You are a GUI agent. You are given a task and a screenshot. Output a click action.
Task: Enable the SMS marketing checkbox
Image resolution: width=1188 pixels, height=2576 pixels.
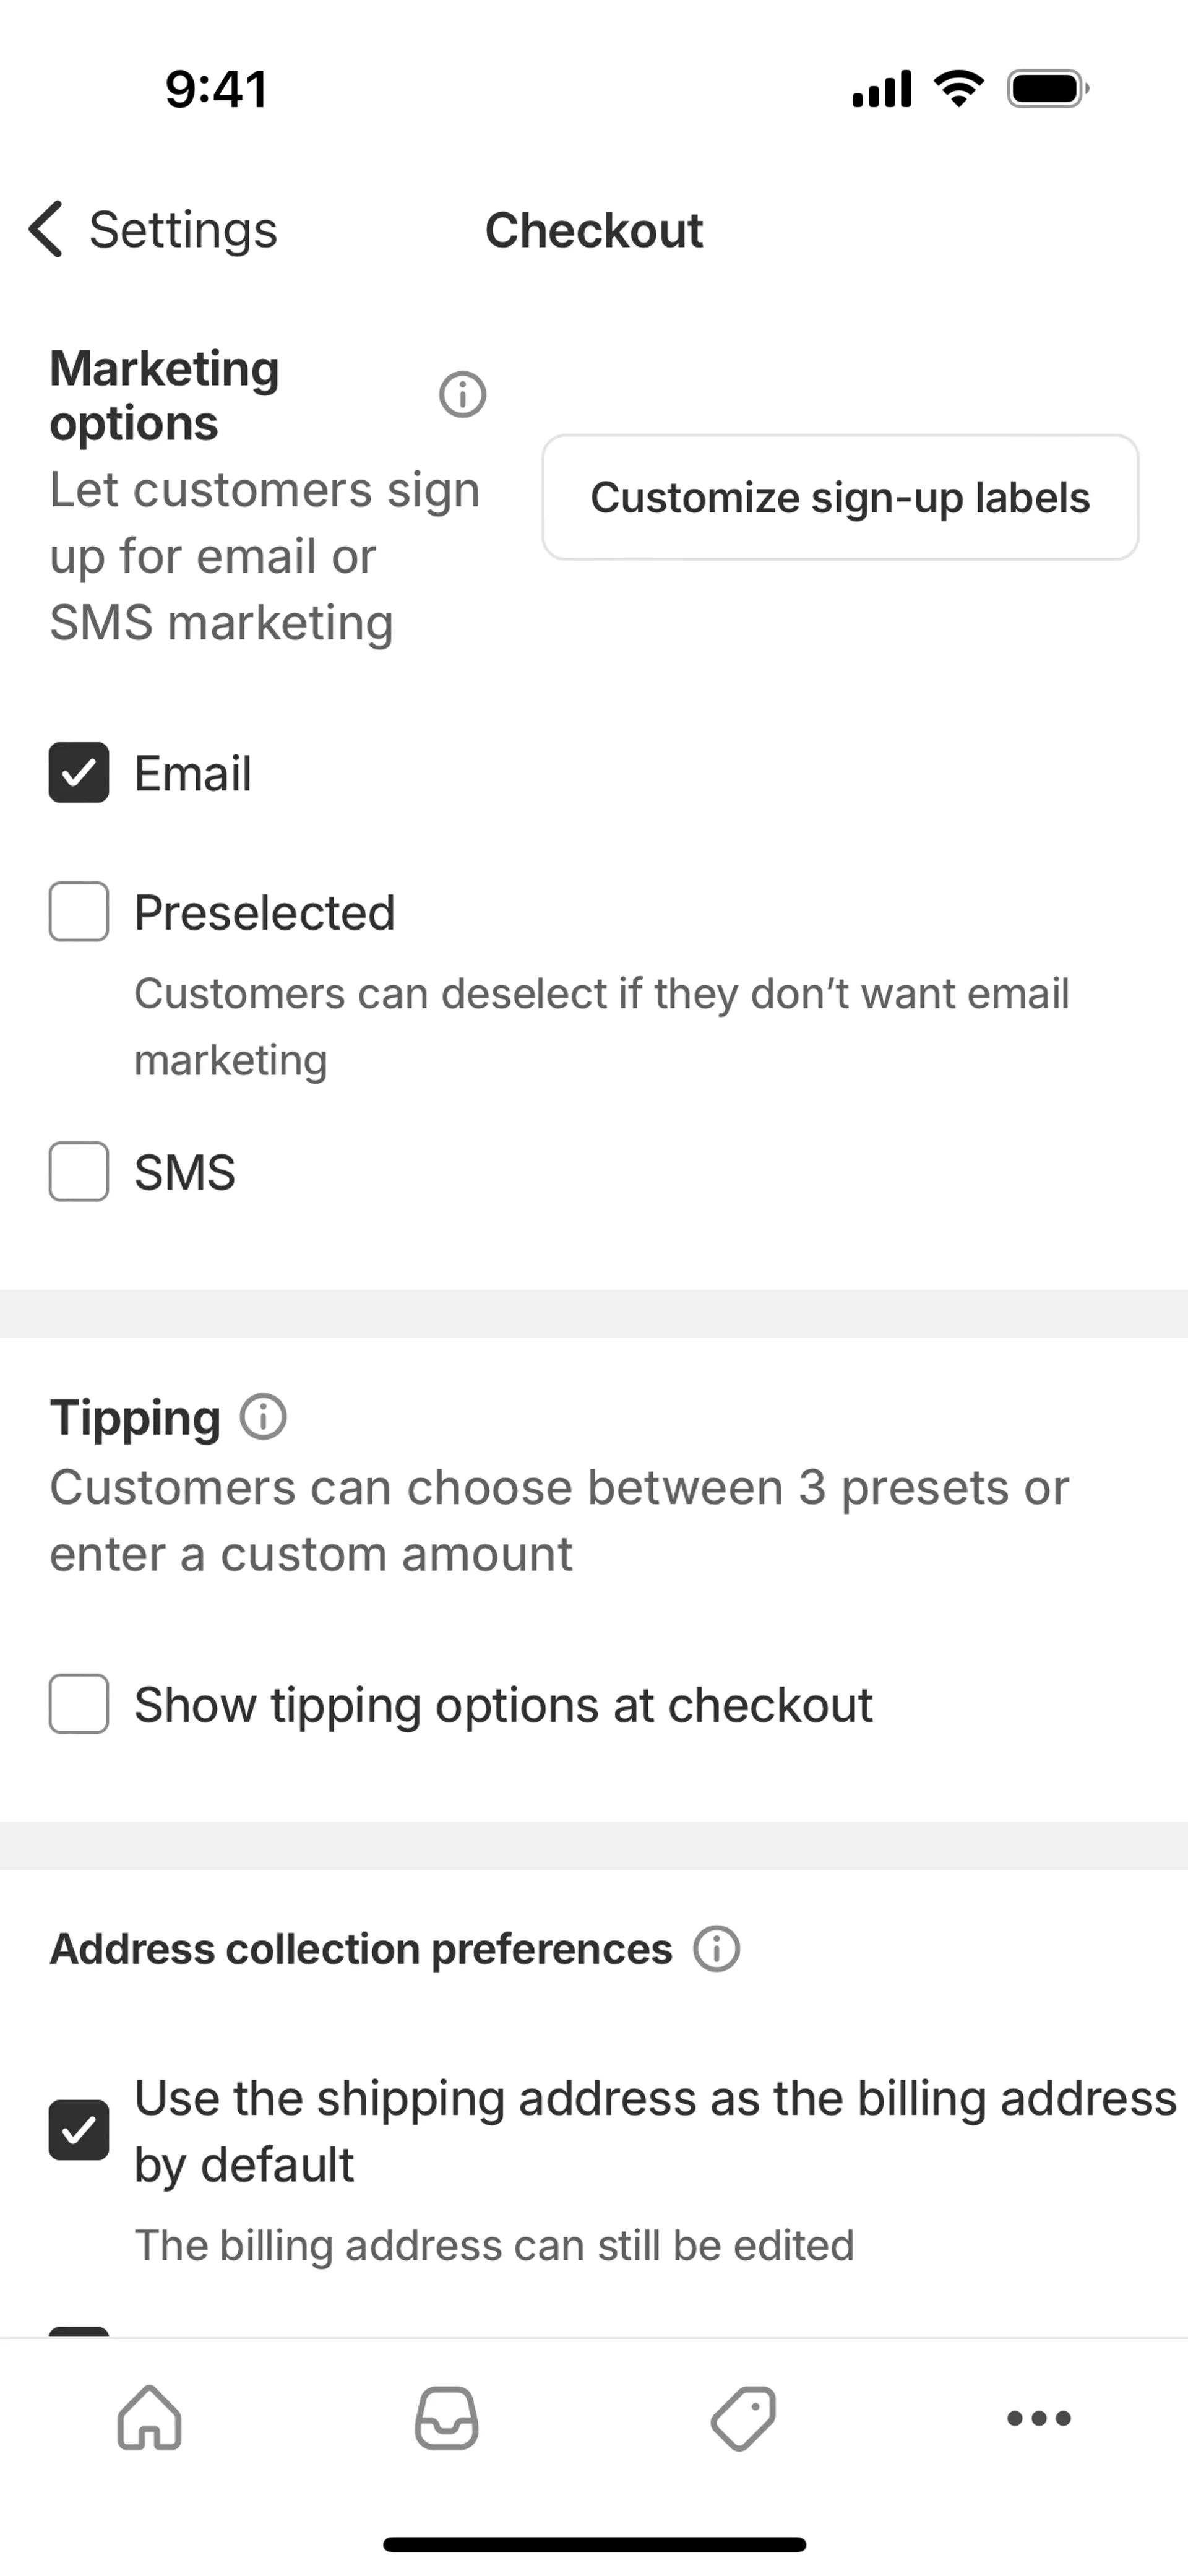point(79,1172)
